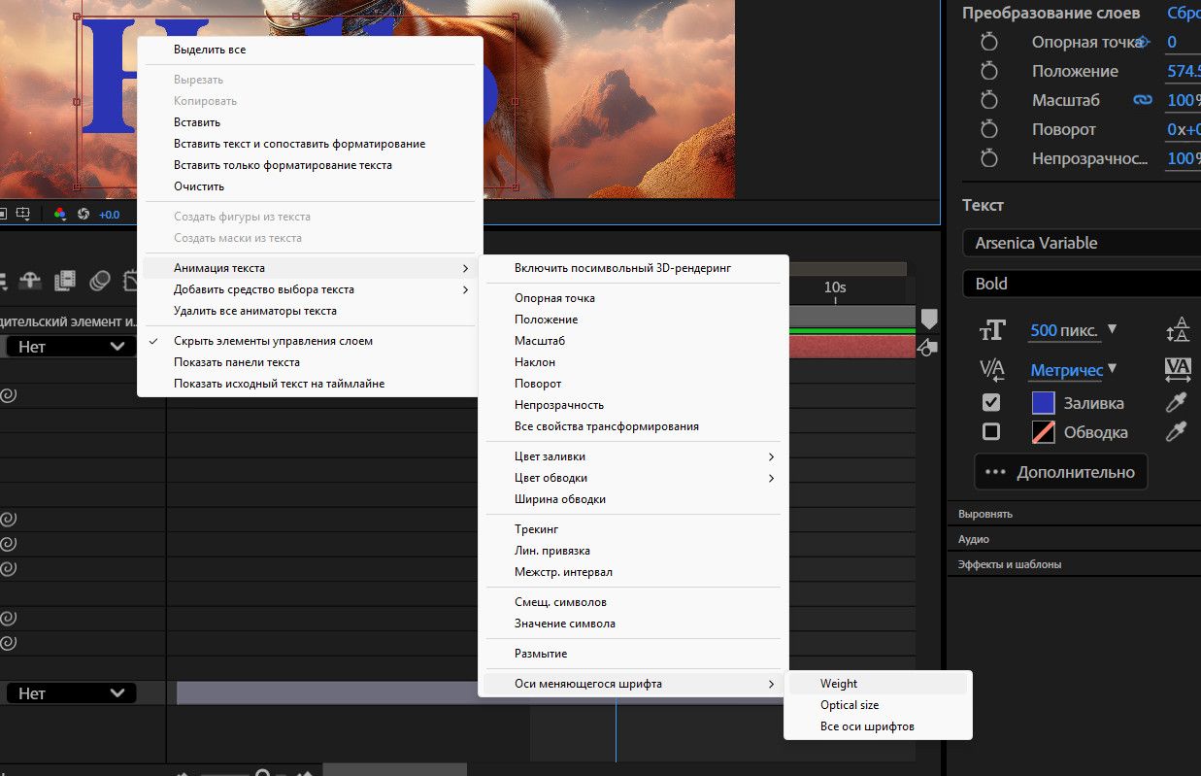Click the 500 пикс. font size value

pyautogui.click(x=1064, y=330)
